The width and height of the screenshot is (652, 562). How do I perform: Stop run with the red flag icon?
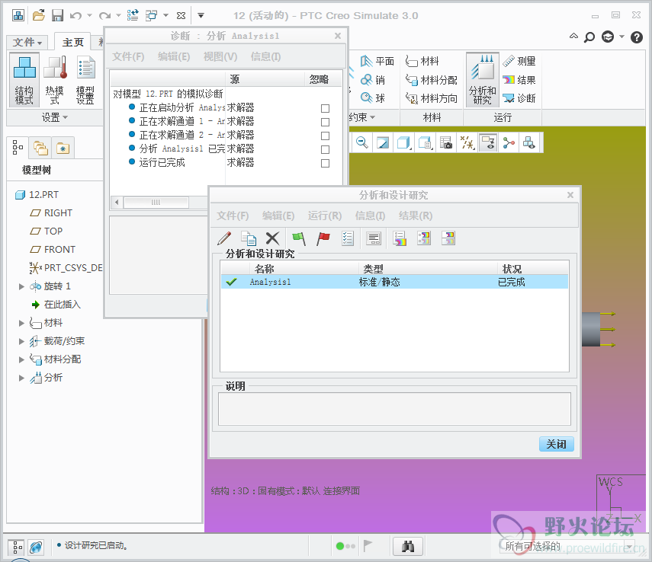(x=323, y=238)
